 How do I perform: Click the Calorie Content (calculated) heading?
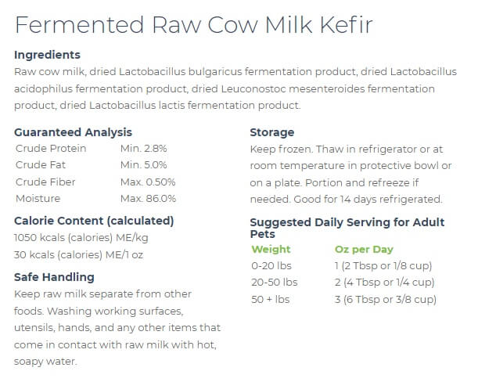tap(94, 221)
